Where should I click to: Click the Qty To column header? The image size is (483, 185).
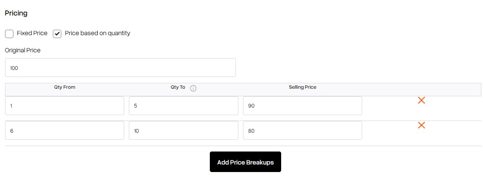coord(178,87)
